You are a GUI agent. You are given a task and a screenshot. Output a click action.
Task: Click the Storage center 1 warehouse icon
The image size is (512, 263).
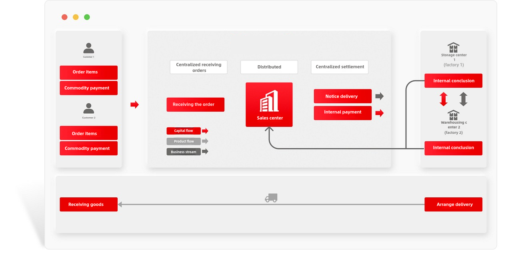click(x=453, y=48)
